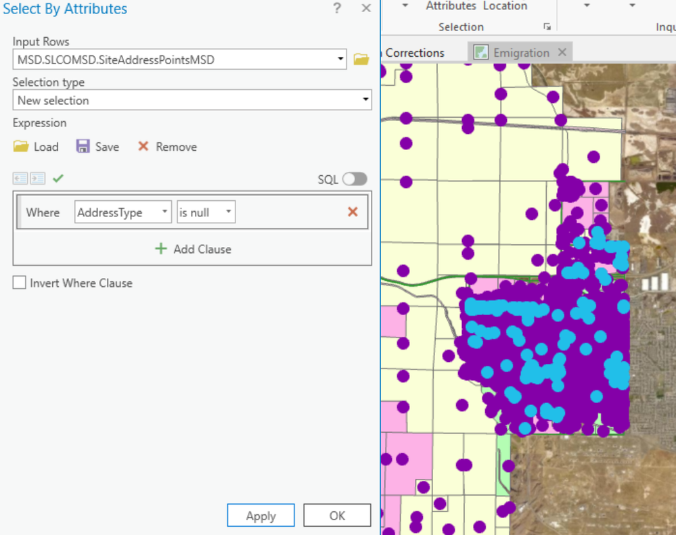The width and height of the screenshot is (676, 535).
Task: Open the Selection type dropdown
Action: (x=192, y=100)
